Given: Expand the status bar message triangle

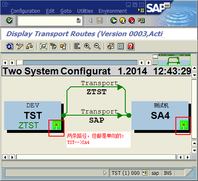Looking at the screenshot, I should [x=105, y=173].
